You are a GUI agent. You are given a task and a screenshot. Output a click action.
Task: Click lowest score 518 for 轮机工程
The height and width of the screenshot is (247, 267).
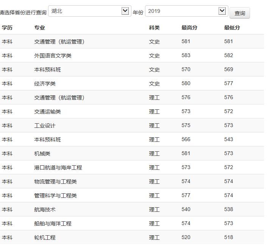click(x=228, y=237)
